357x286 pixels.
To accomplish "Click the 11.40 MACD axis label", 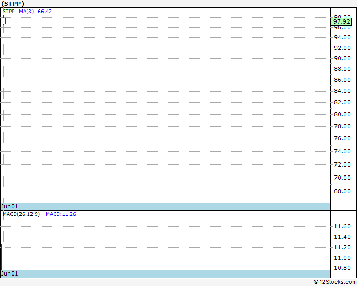I will [342, 237].
